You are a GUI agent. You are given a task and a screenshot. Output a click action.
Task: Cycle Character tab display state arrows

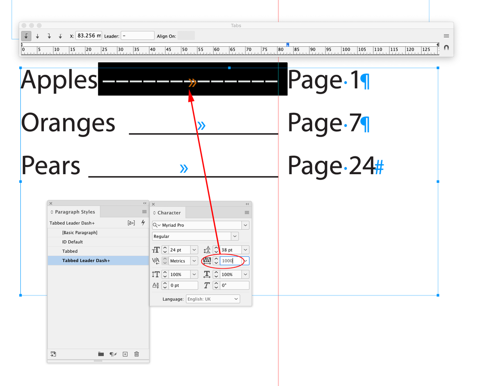[x=154, y=213]
